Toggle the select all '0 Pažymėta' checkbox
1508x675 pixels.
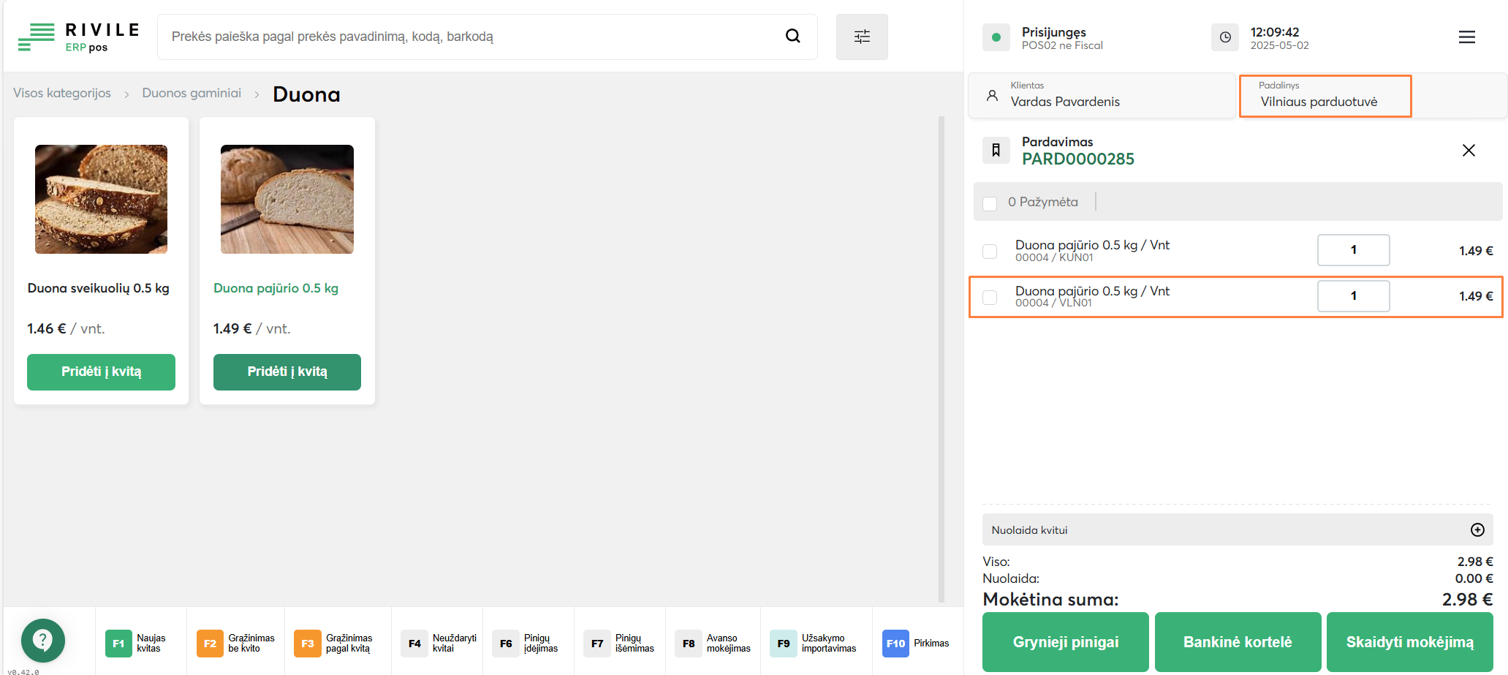pos(990,203)
